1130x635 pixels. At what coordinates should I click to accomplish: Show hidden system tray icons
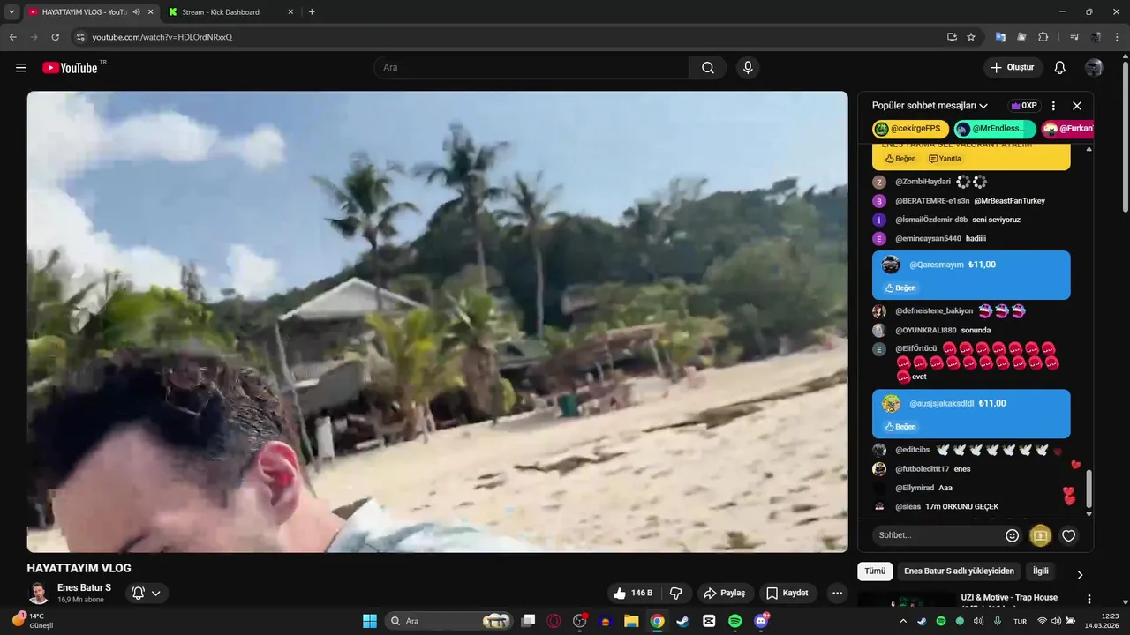click(x=902, y=621)
